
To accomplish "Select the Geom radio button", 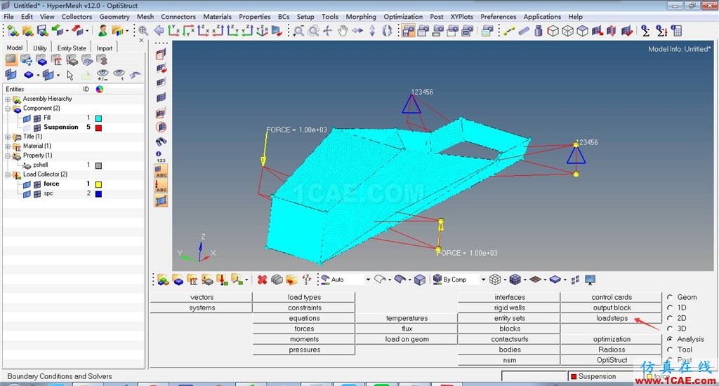I will point(670,297).
